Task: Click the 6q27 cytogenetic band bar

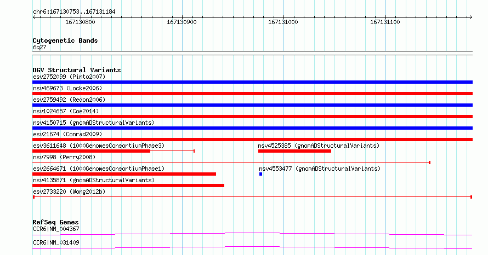Action: click(252, 53)
